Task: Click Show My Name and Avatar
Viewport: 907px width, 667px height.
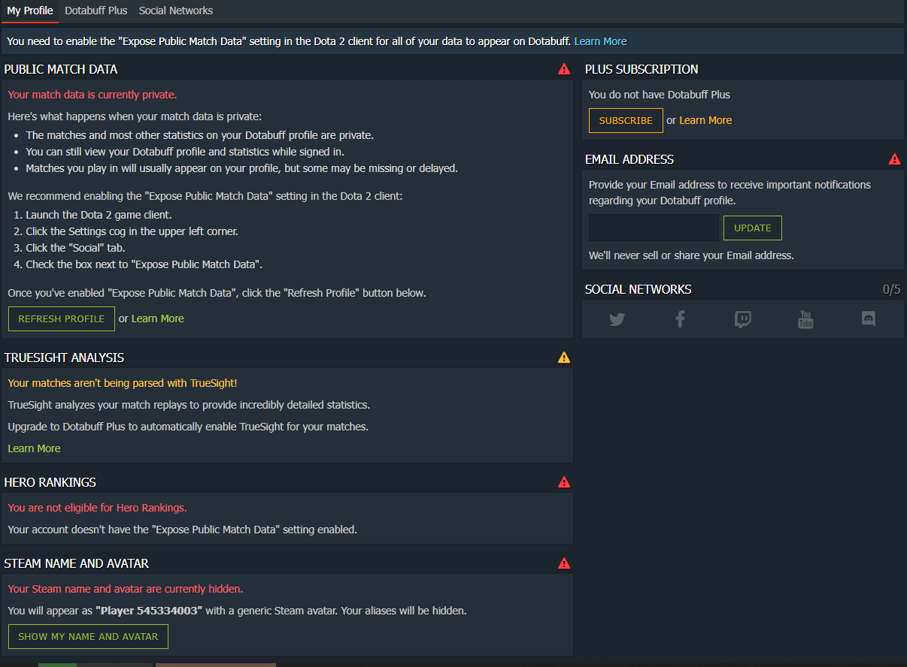Action: [88, 636]
